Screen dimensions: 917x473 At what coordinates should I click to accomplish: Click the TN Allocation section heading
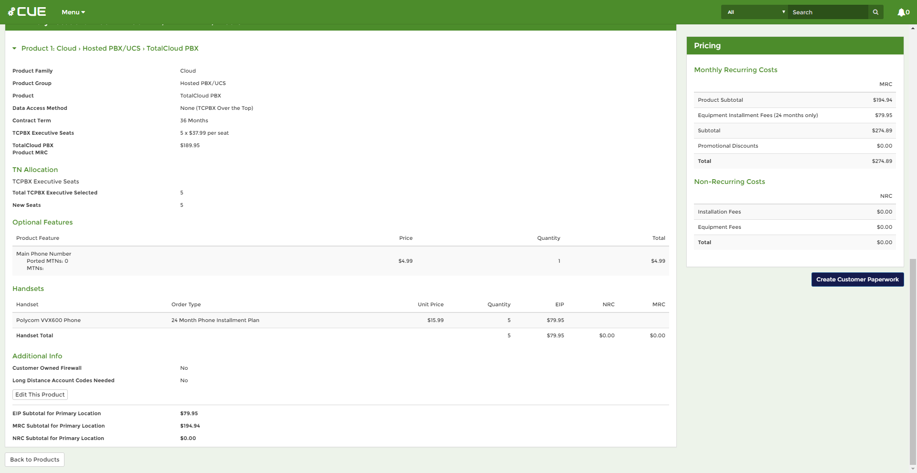(35, 170)
